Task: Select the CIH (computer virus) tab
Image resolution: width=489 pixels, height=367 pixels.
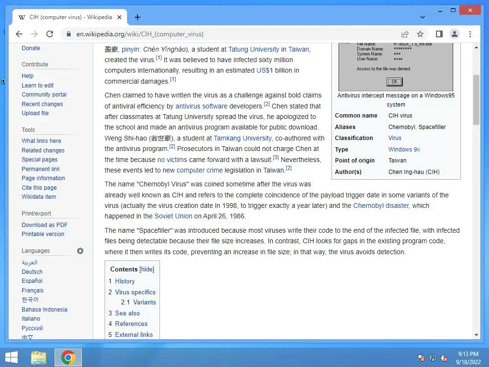Action: [x=71, y=17]
